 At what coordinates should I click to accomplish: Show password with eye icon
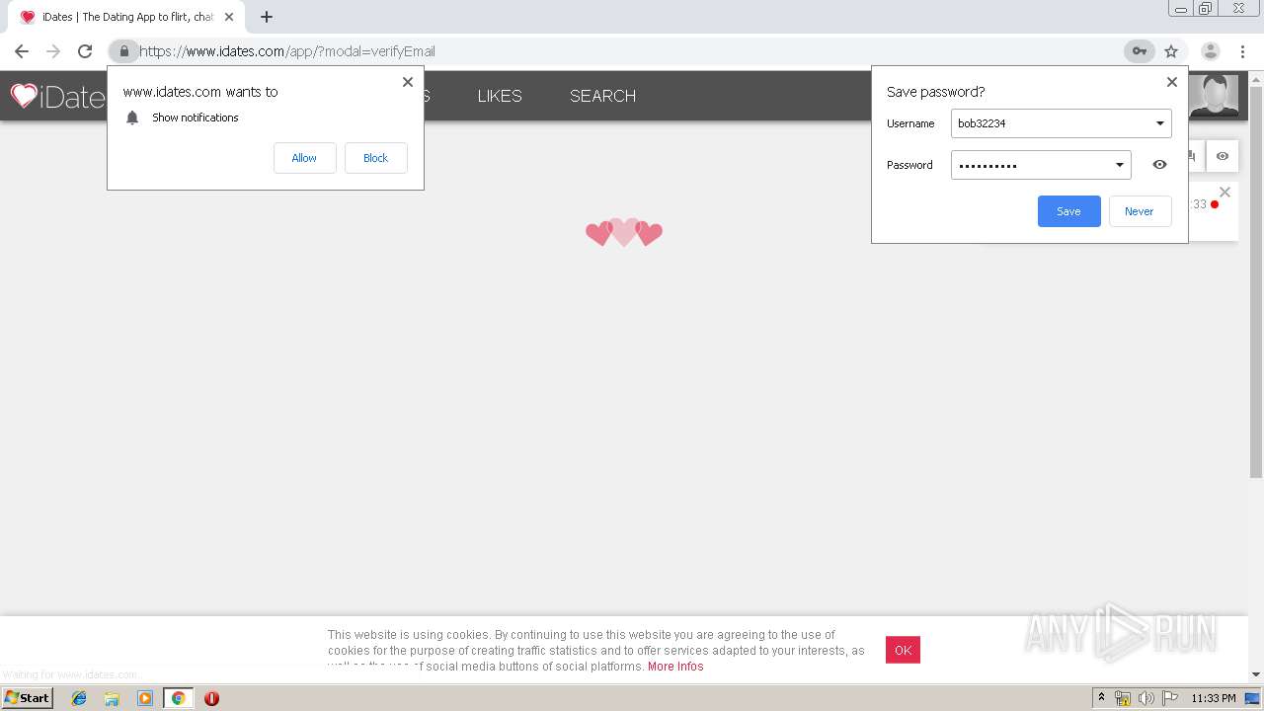(x=1160, y=165)
